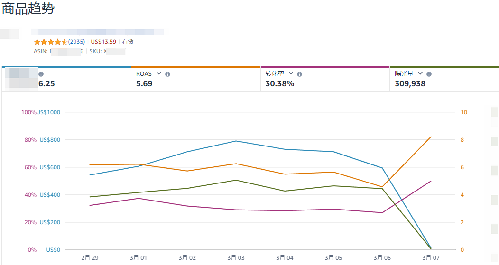Screen dimensions: 499x265
Task: Click blue line peak at 3月 03
Action: 236,141
